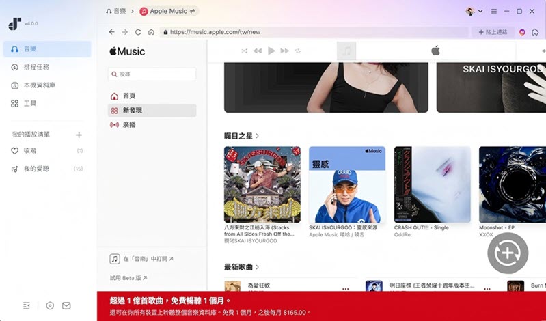Open settings hexagon icon at sidebar bottom
546x321 pixels.
click(x=50, y=305)
